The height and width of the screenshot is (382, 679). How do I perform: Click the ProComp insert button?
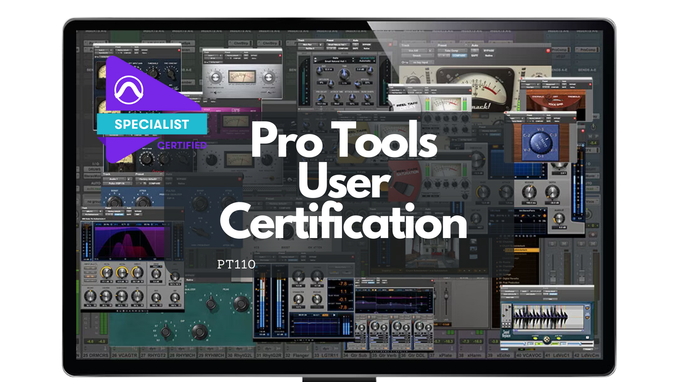587,50
